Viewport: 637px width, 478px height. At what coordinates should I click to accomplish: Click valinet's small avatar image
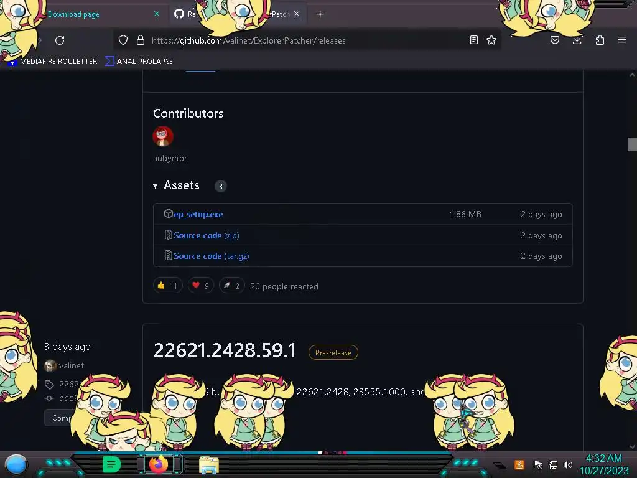(x=50, y=366)
